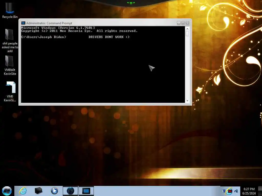Open the black folder taskbar icon
The height and width of the screenshot is (196, 262).
pos(38,191)
